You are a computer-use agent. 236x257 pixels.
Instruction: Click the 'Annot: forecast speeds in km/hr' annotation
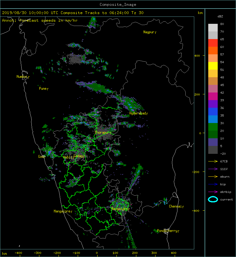40,20
